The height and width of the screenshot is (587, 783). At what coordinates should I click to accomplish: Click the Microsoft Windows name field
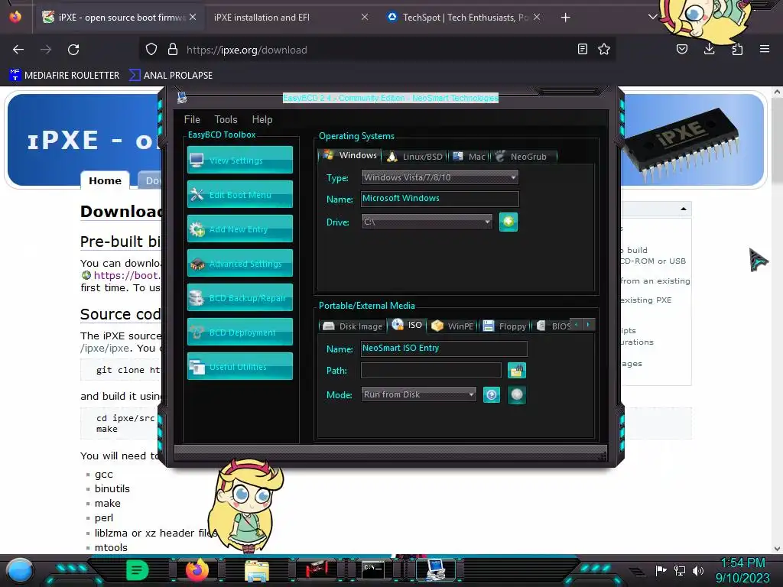click(440, 199)
